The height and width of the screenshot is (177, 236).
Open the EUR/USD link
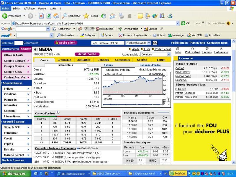point(181,89)
